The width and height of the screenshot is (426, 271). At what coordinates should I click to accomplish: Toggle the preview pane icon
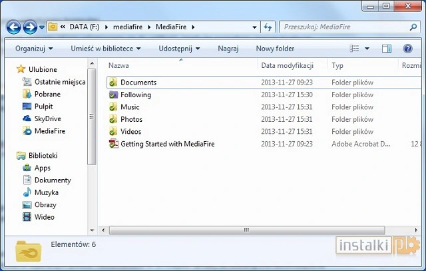(387, 49)
